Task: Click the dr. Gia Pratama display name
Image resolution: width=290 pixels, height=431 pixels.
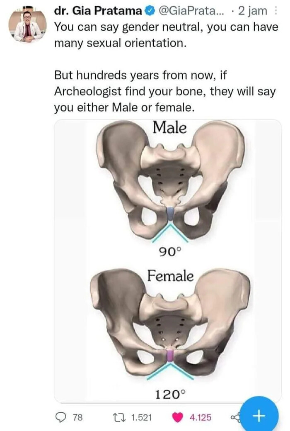Action: coord(98,11)
